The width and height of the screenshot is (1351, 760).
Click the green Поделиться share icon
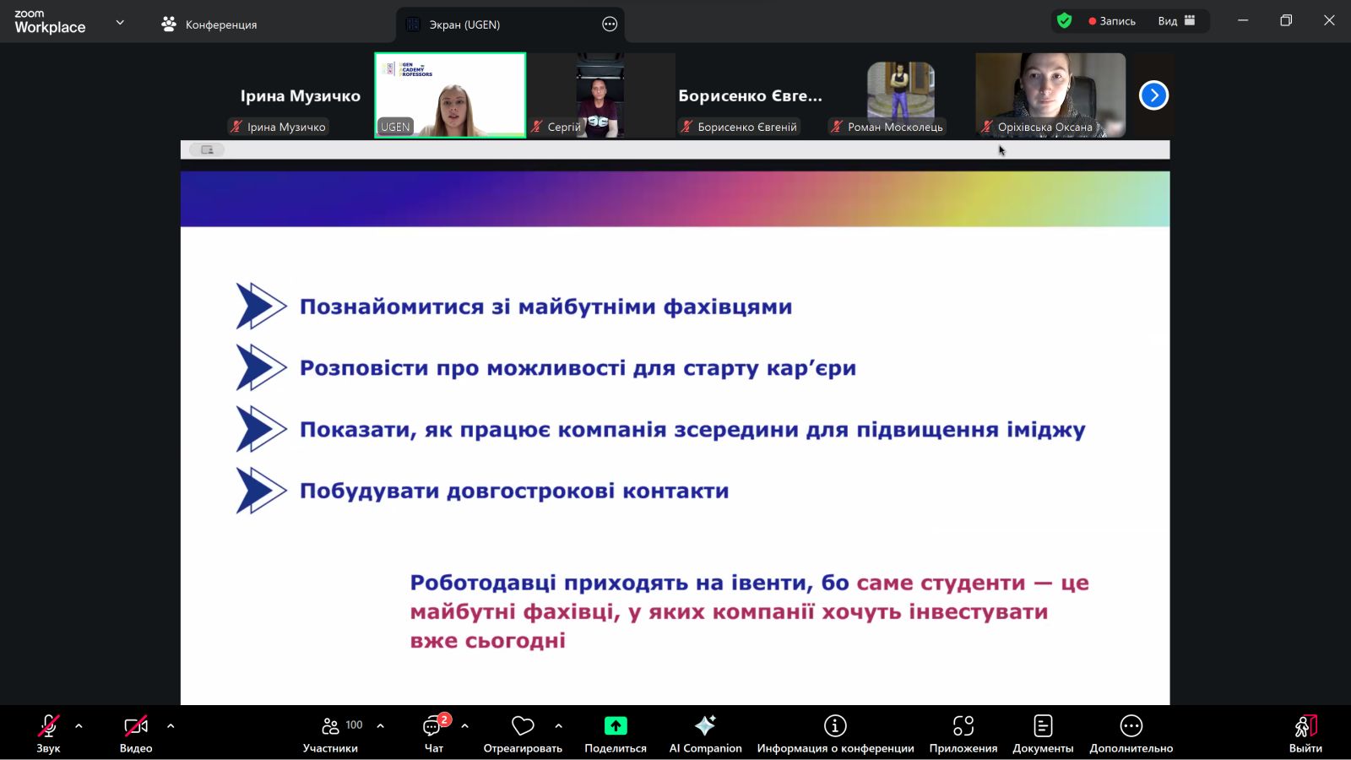coord(616,725)
